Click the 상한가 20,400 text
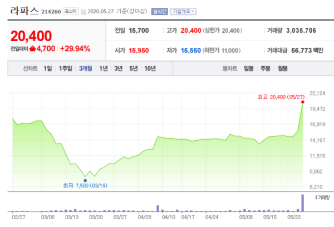The width and height of the screenshot is (334, 227). 222,31
